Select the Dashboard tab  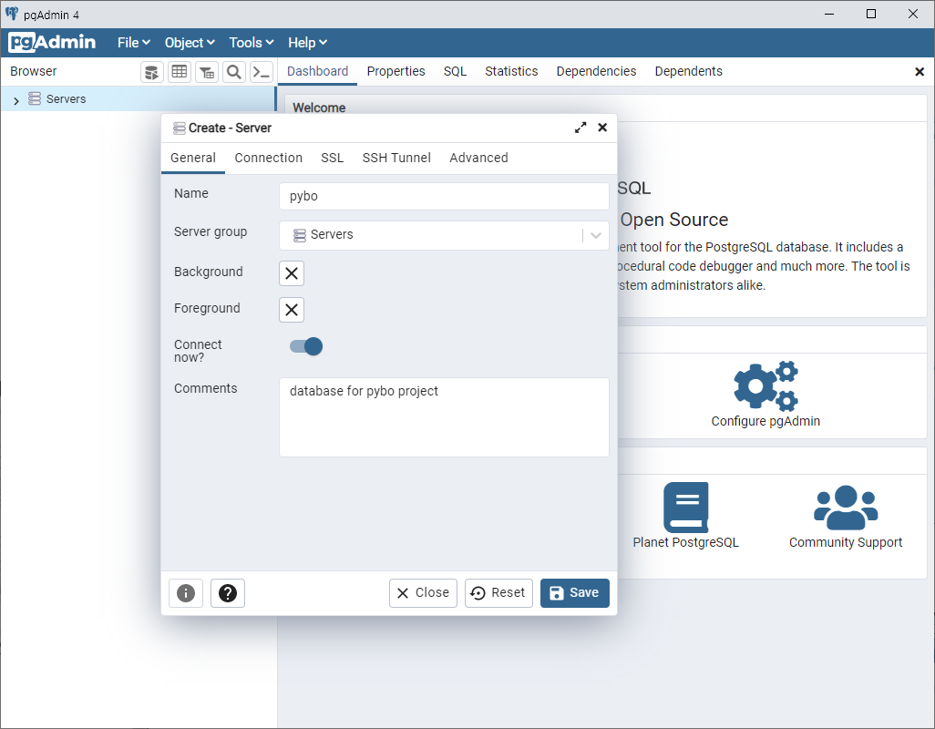tap(318, 71)
